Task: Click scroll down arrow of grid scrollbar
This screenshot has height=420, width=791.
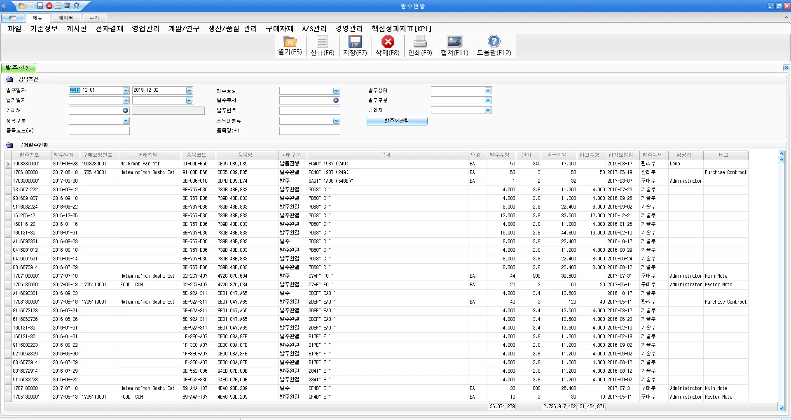Action: [781, 408]
